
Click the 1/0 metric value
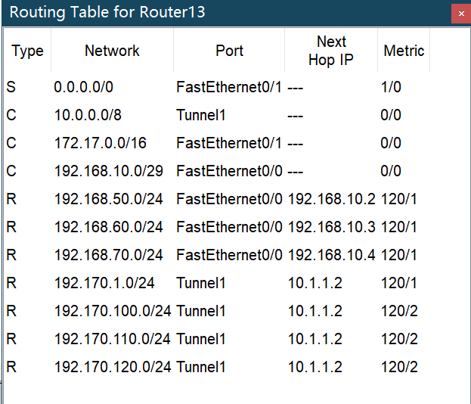pyautogui.click(x=391, y=87)
